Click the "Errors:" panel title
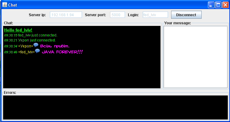This screenshot has width=230, height=122. 10,93
